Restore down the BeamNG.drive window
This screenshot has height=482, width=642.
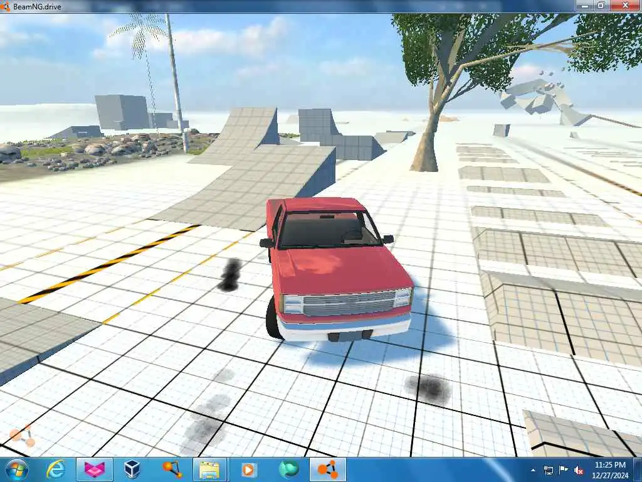[601, 6]
